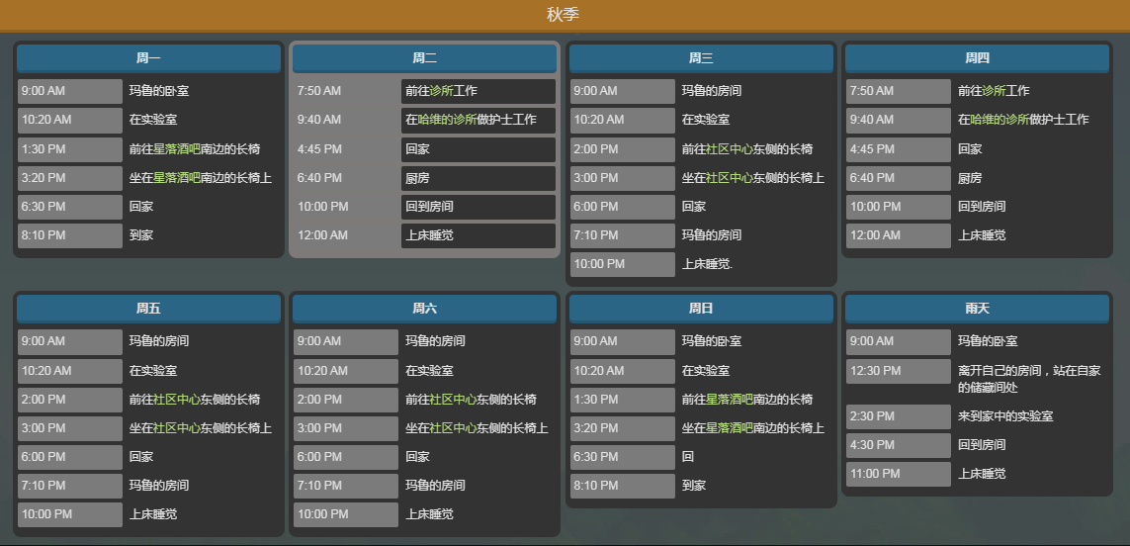Image resolution: width=1130 pixels, height=546 pixels.
Task: Select the 周六 schedule header
Action: (424, 309)
